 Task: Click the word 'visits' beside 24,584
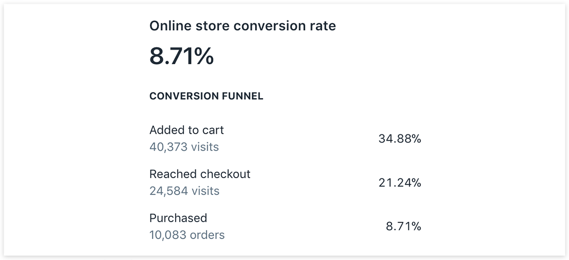[205, 191]
